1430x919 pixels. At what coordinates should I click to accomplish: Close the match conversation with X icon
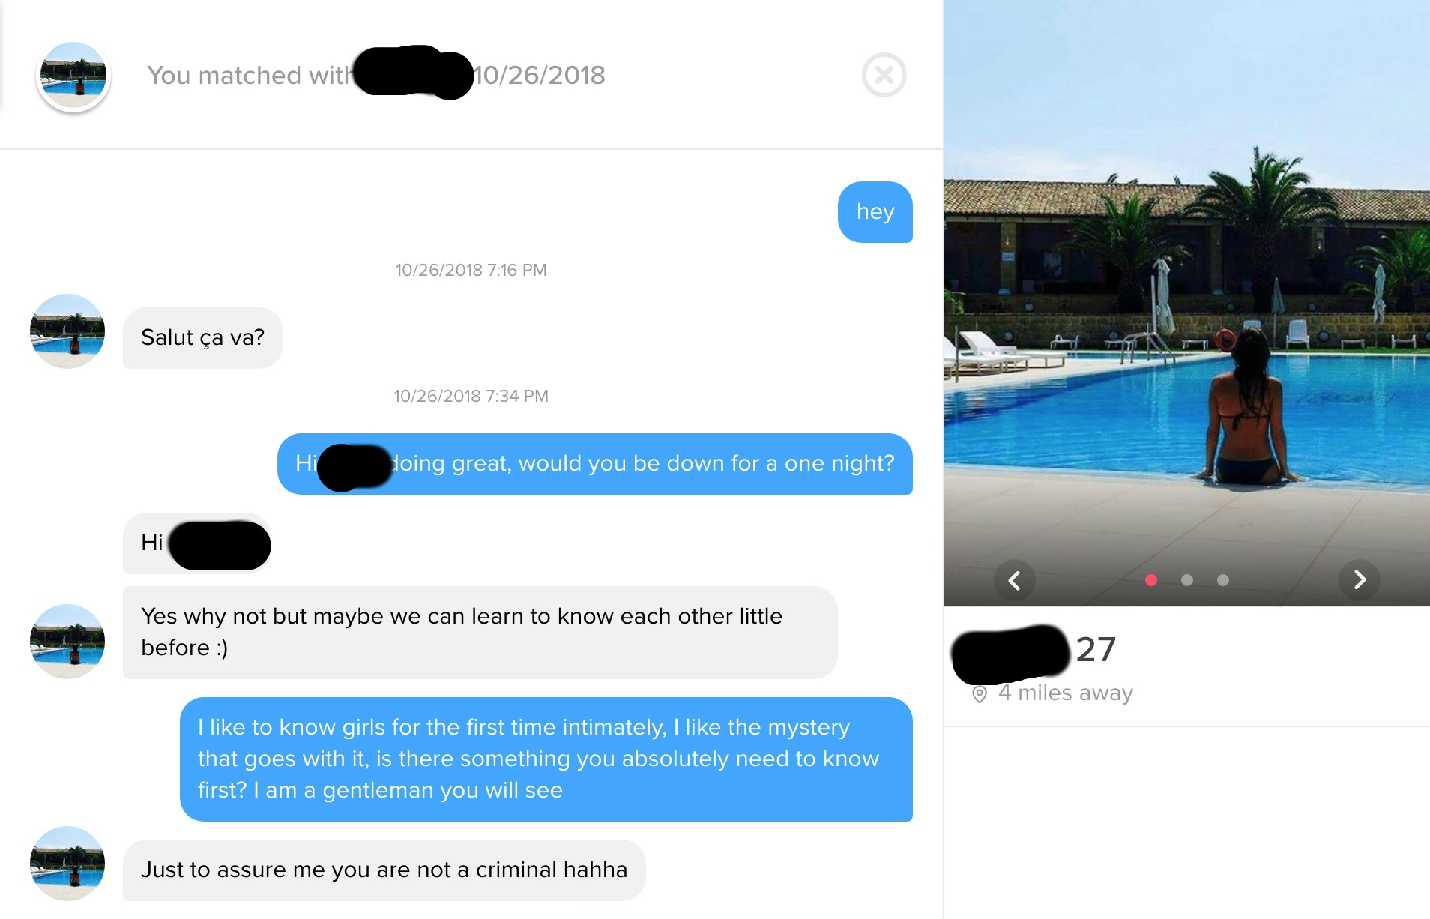click(x=884, y=75)
